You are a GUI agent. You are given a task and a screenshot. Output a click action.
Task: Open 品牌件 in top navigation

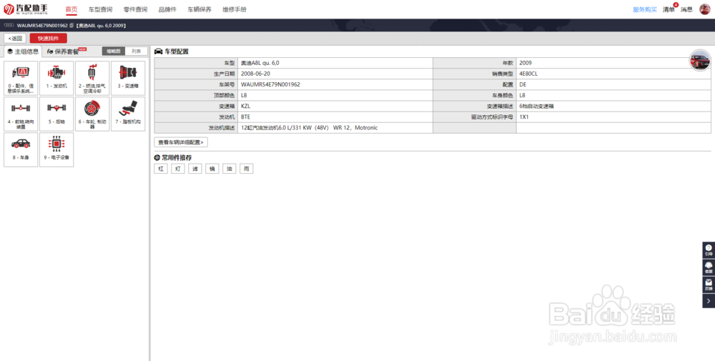[167, 9]
